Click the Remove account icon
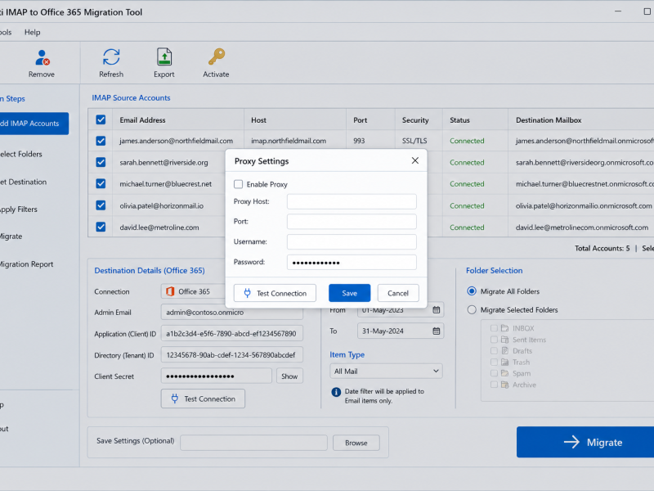The image size is (654, 491). click(43, 57)
